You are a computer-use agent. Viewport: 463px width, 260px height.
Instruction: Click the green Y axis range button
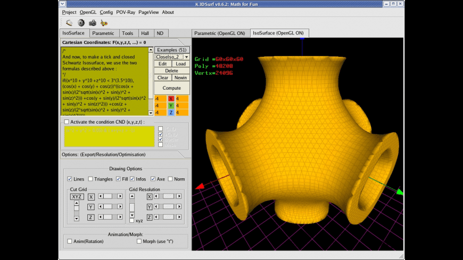pos(171,106)
